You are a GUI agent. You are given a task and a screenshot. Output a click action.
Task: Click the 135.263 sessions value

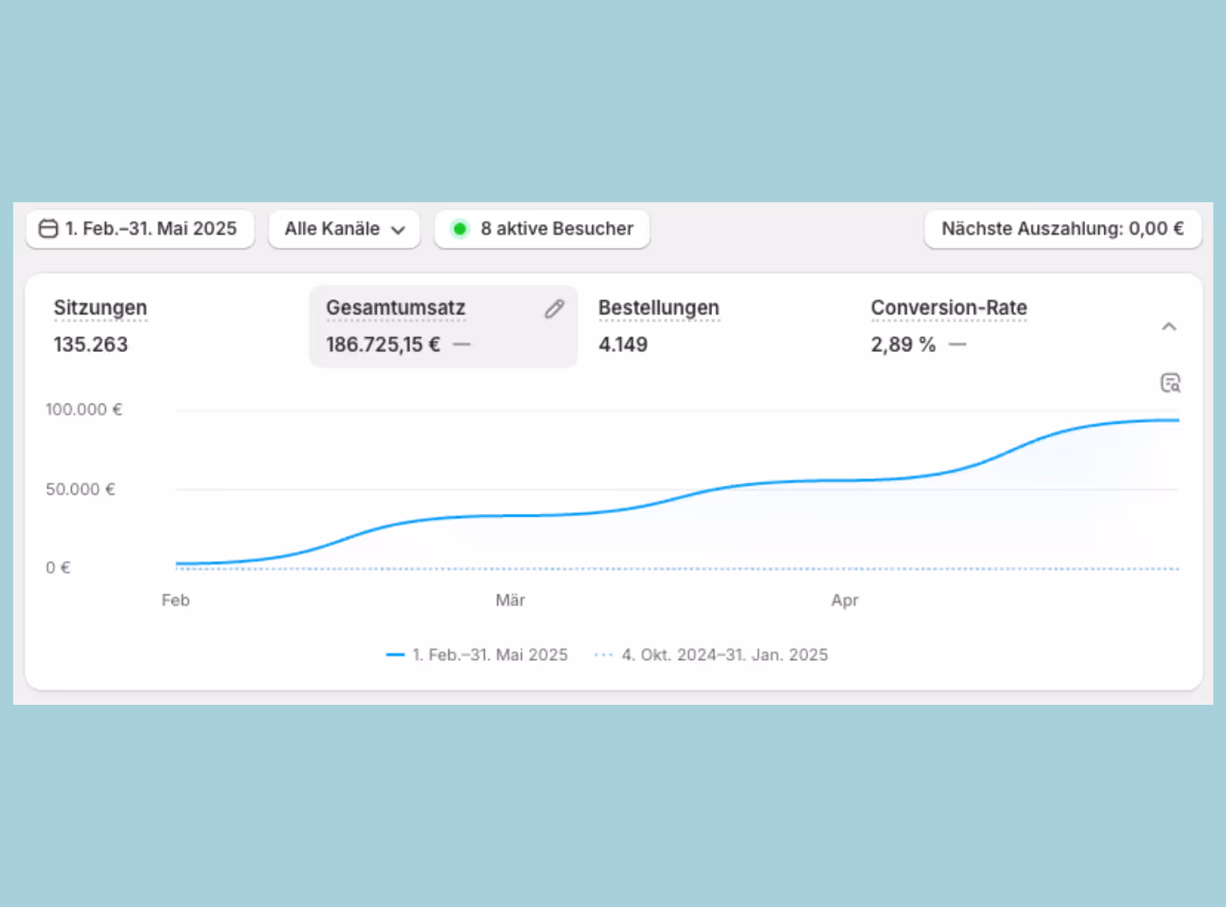tap(91, 344)
